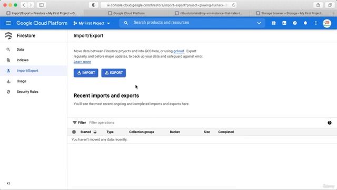Open the hamburger navigation menu
The height and width of the screenshot is (190, 337).
pos(8,23)
